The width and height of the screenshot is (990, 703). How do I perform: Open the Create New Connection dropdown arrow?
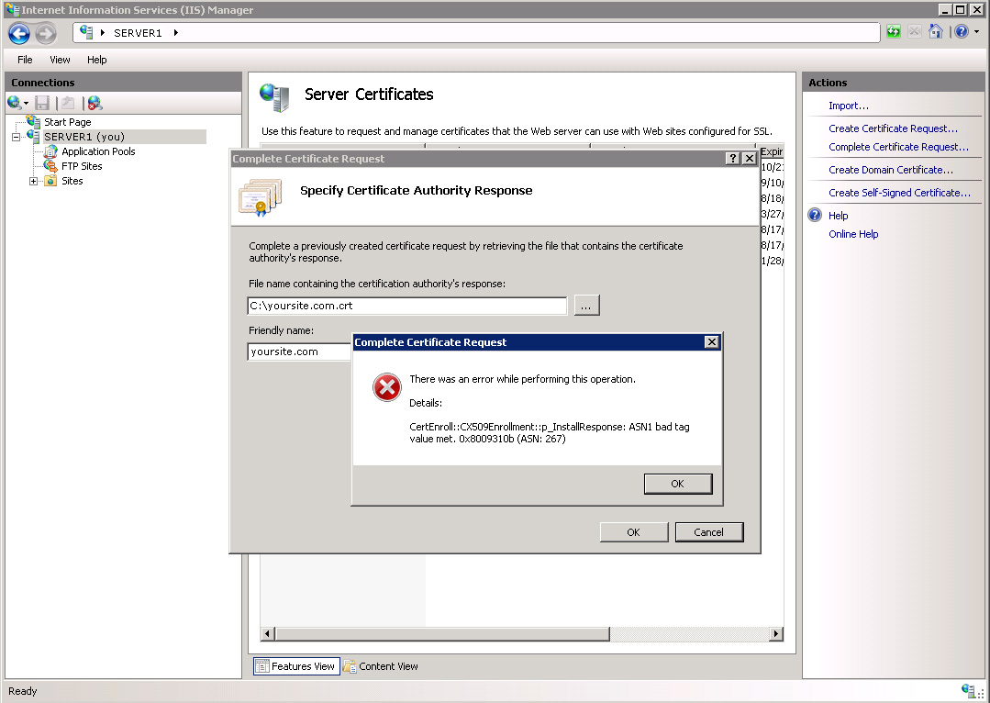pyautogui.click(x=26, y=104)
